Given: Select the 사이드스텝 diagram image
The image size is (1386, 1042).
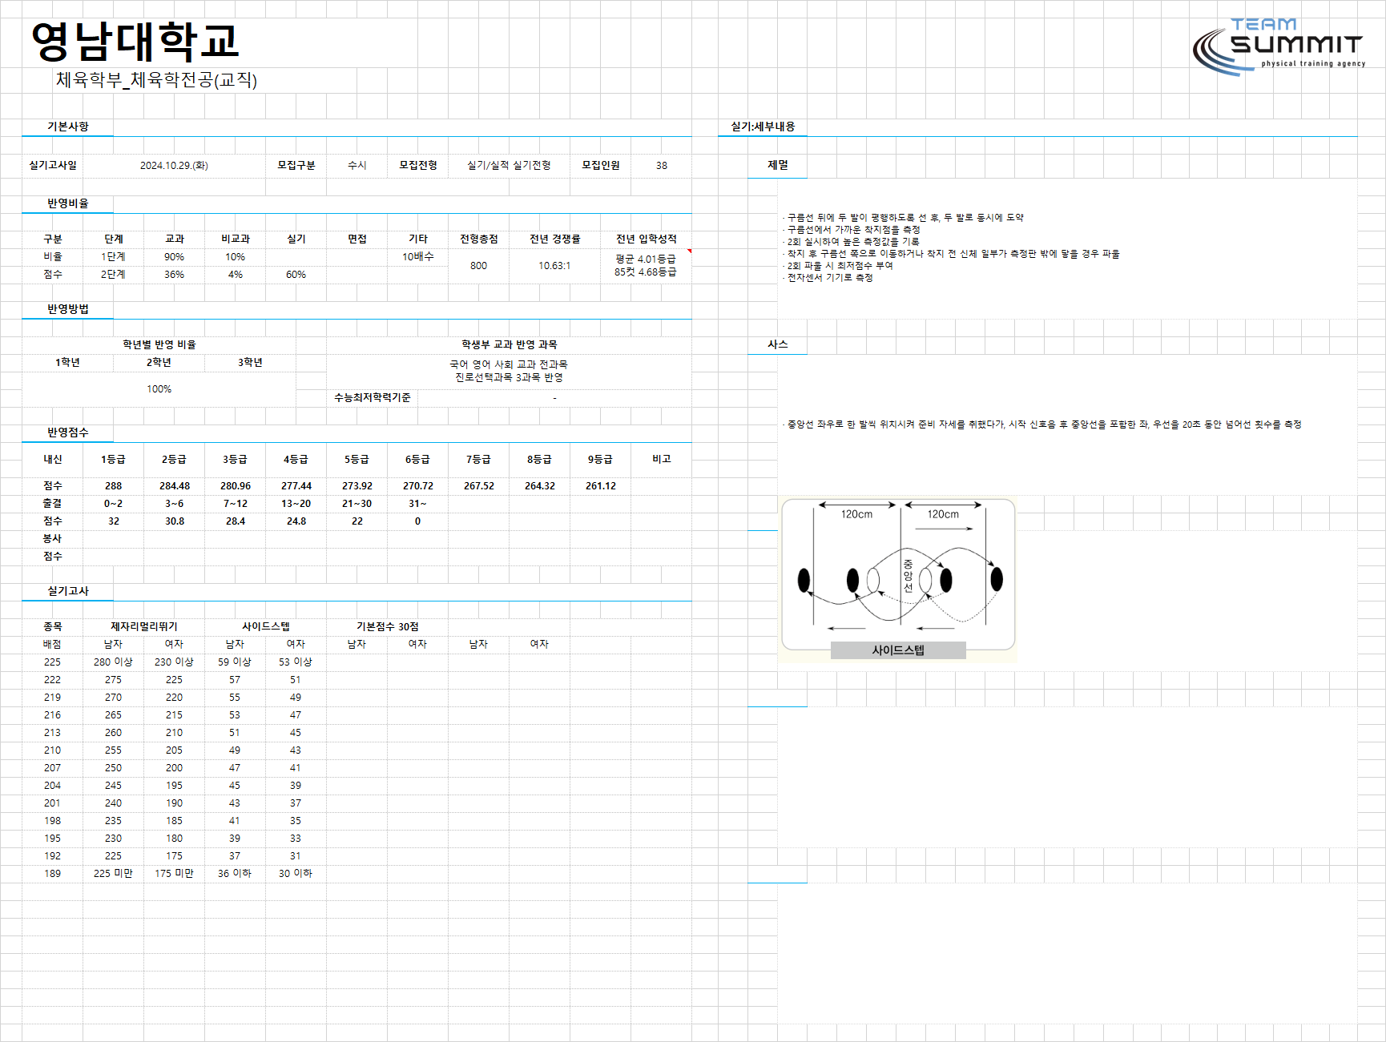Looking at the screenshot, I should tap(897, 578).
